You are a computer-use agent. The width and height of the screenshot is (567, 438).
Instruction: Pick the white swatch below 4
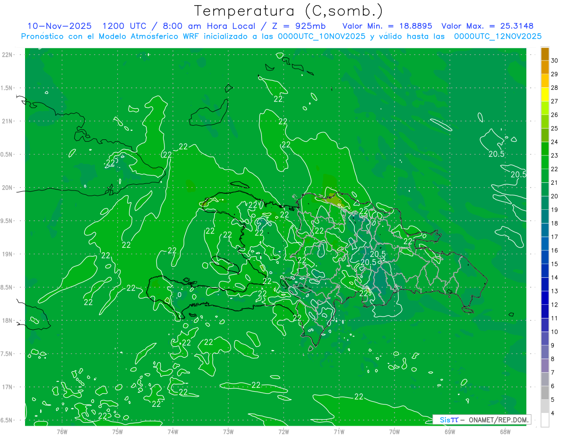(x=545, y=420)
